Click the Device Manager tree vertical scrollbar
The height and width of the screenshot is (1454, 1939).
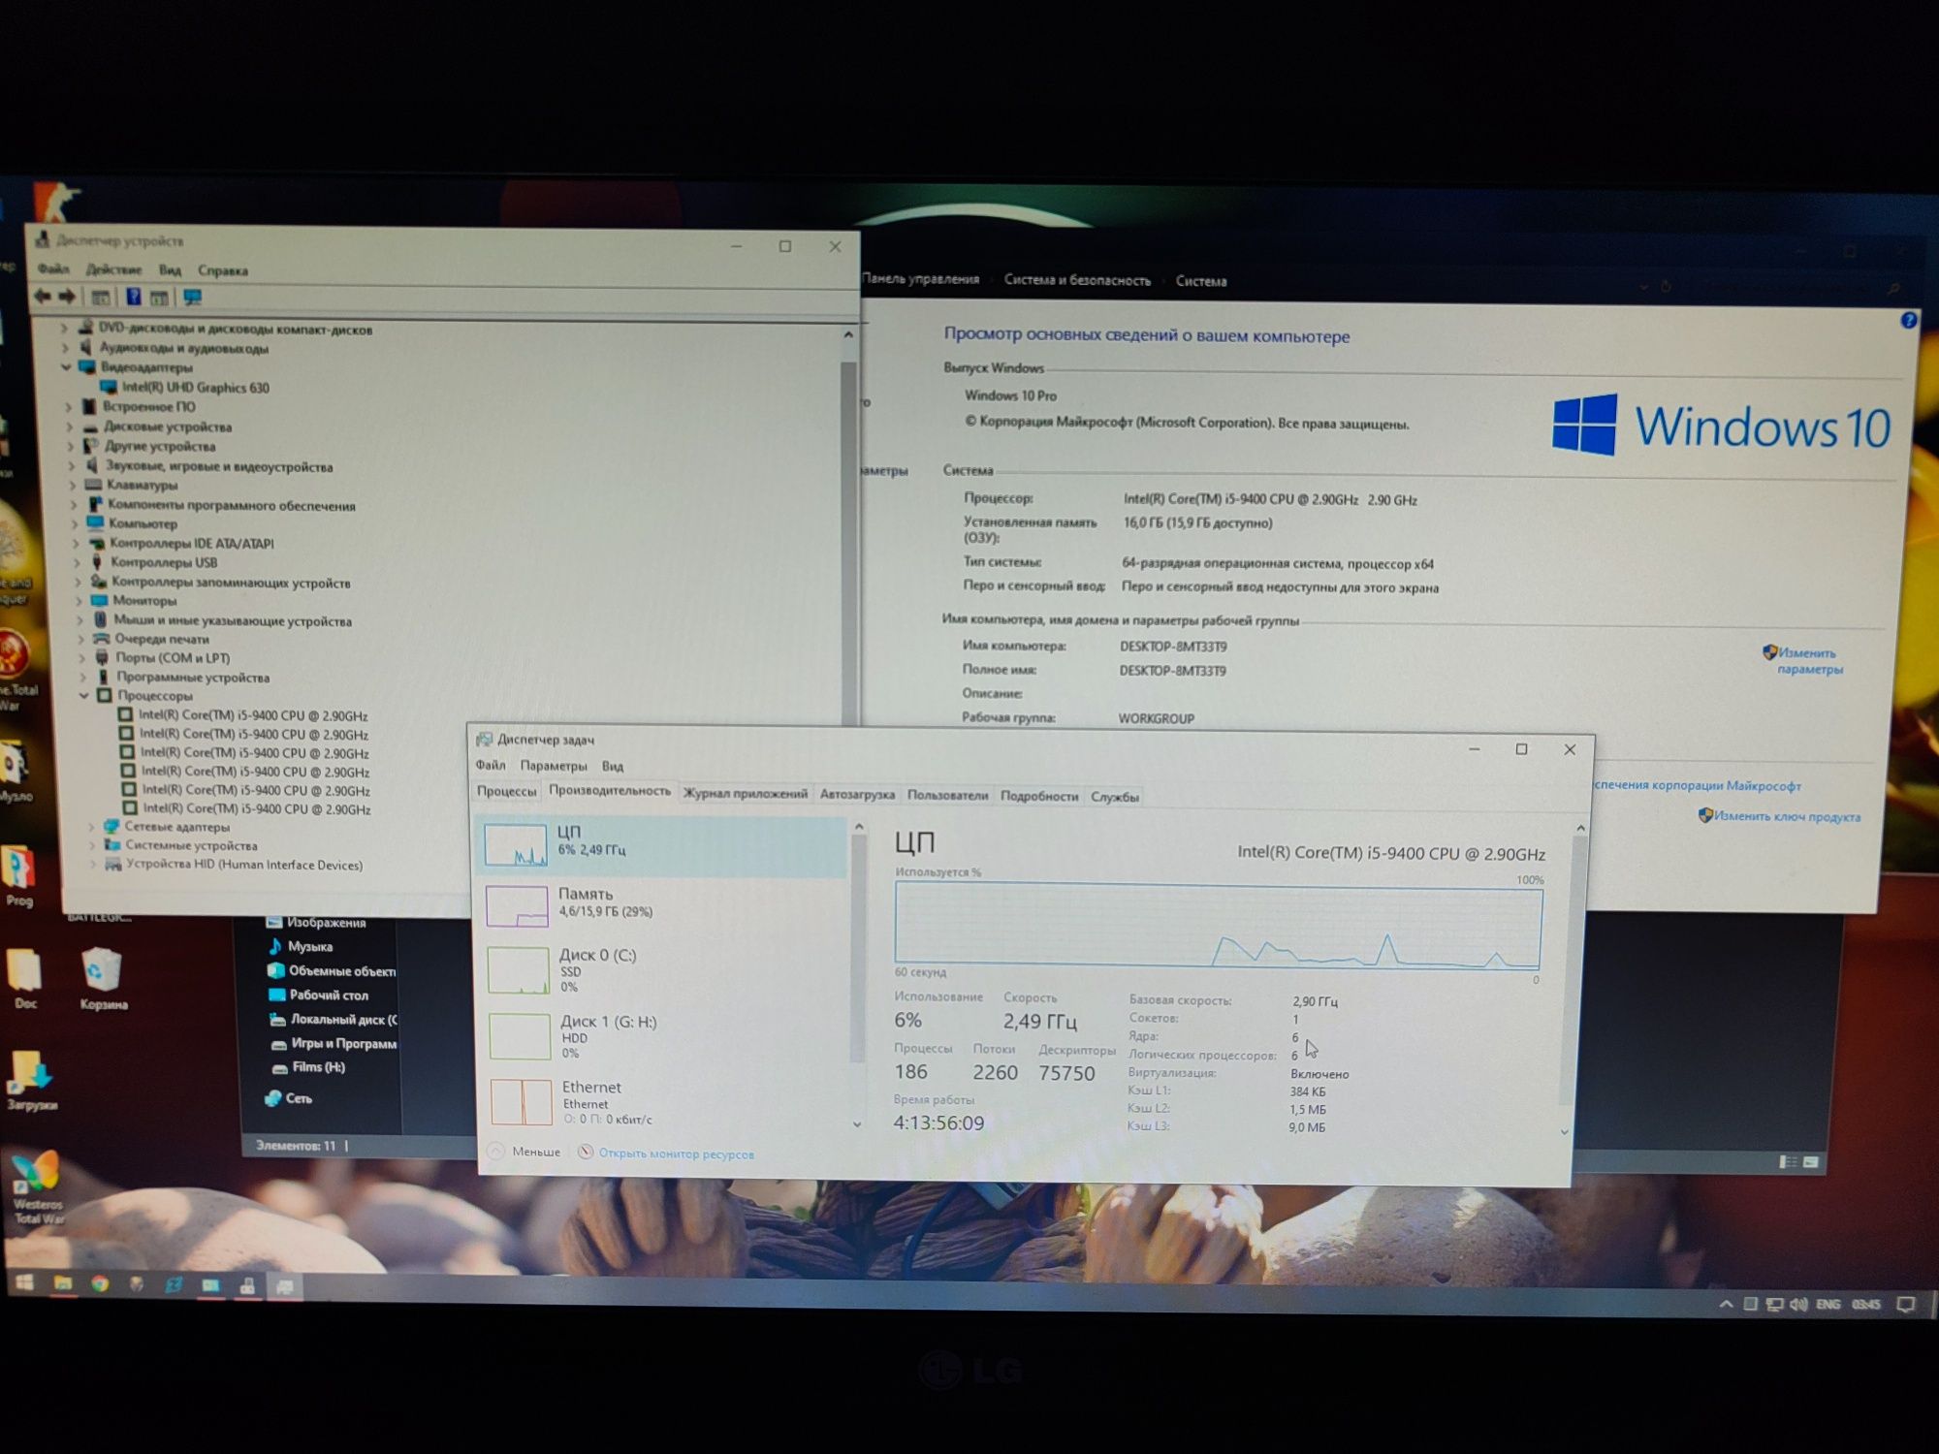pyautogui.click(x=848, y=543)
